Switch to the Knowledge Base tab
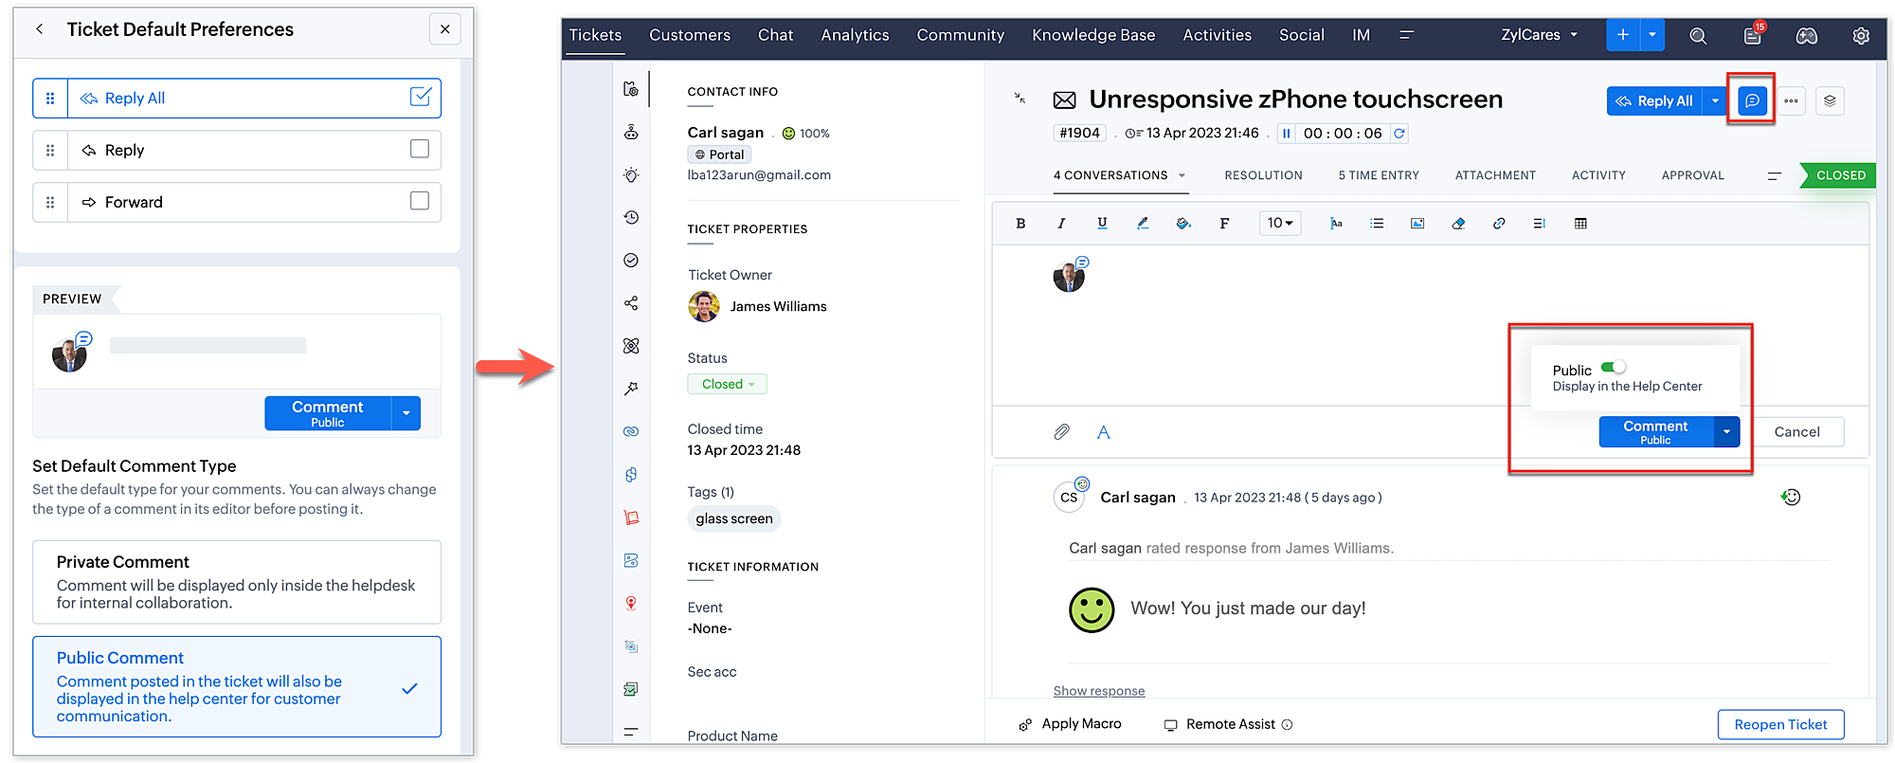This screenshot has width=1895, height=763. pos(1093,35)
